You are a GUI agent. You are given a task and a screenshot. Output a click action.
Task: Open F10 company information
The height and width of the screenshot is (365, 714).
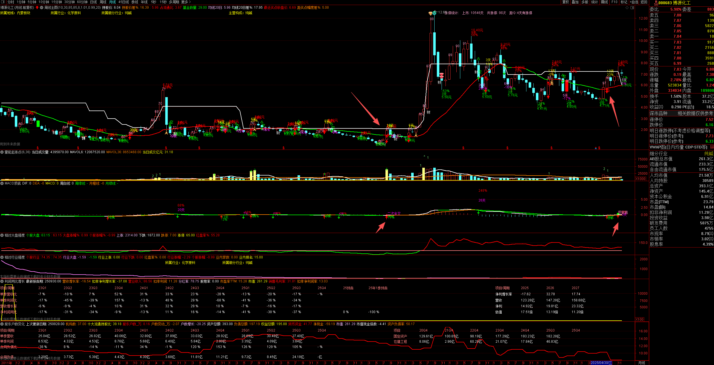pos(614,2)
